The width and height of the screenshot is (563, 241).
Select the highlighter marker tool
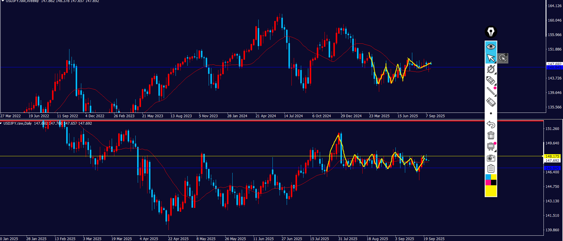point(491,80)
